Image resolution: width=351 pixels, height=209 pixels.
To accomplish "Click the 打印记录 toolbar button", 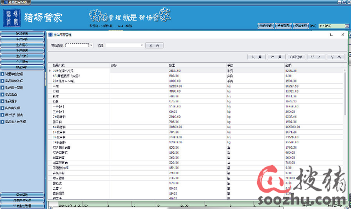I will click(x=296, y=57).
